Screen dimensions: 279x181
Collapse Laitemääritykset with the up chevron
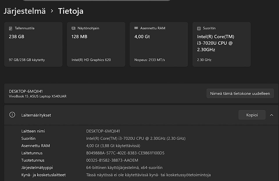coord(271,115)
